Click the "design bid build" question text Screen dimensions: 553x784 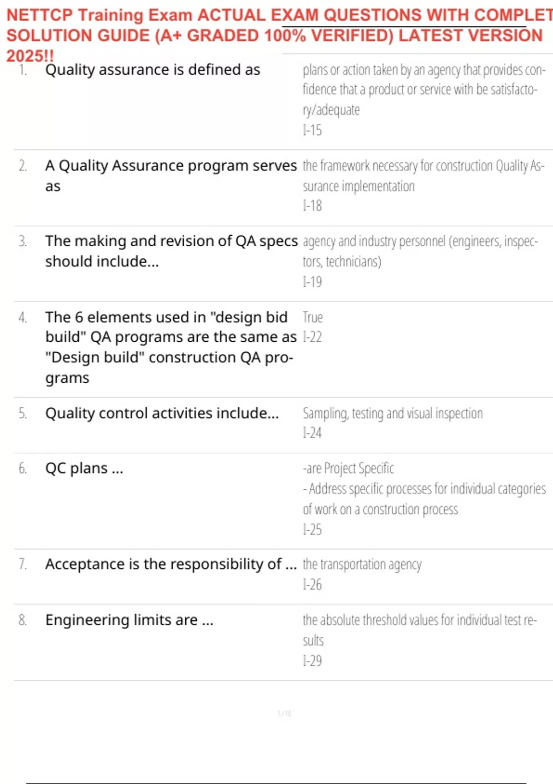171,347
